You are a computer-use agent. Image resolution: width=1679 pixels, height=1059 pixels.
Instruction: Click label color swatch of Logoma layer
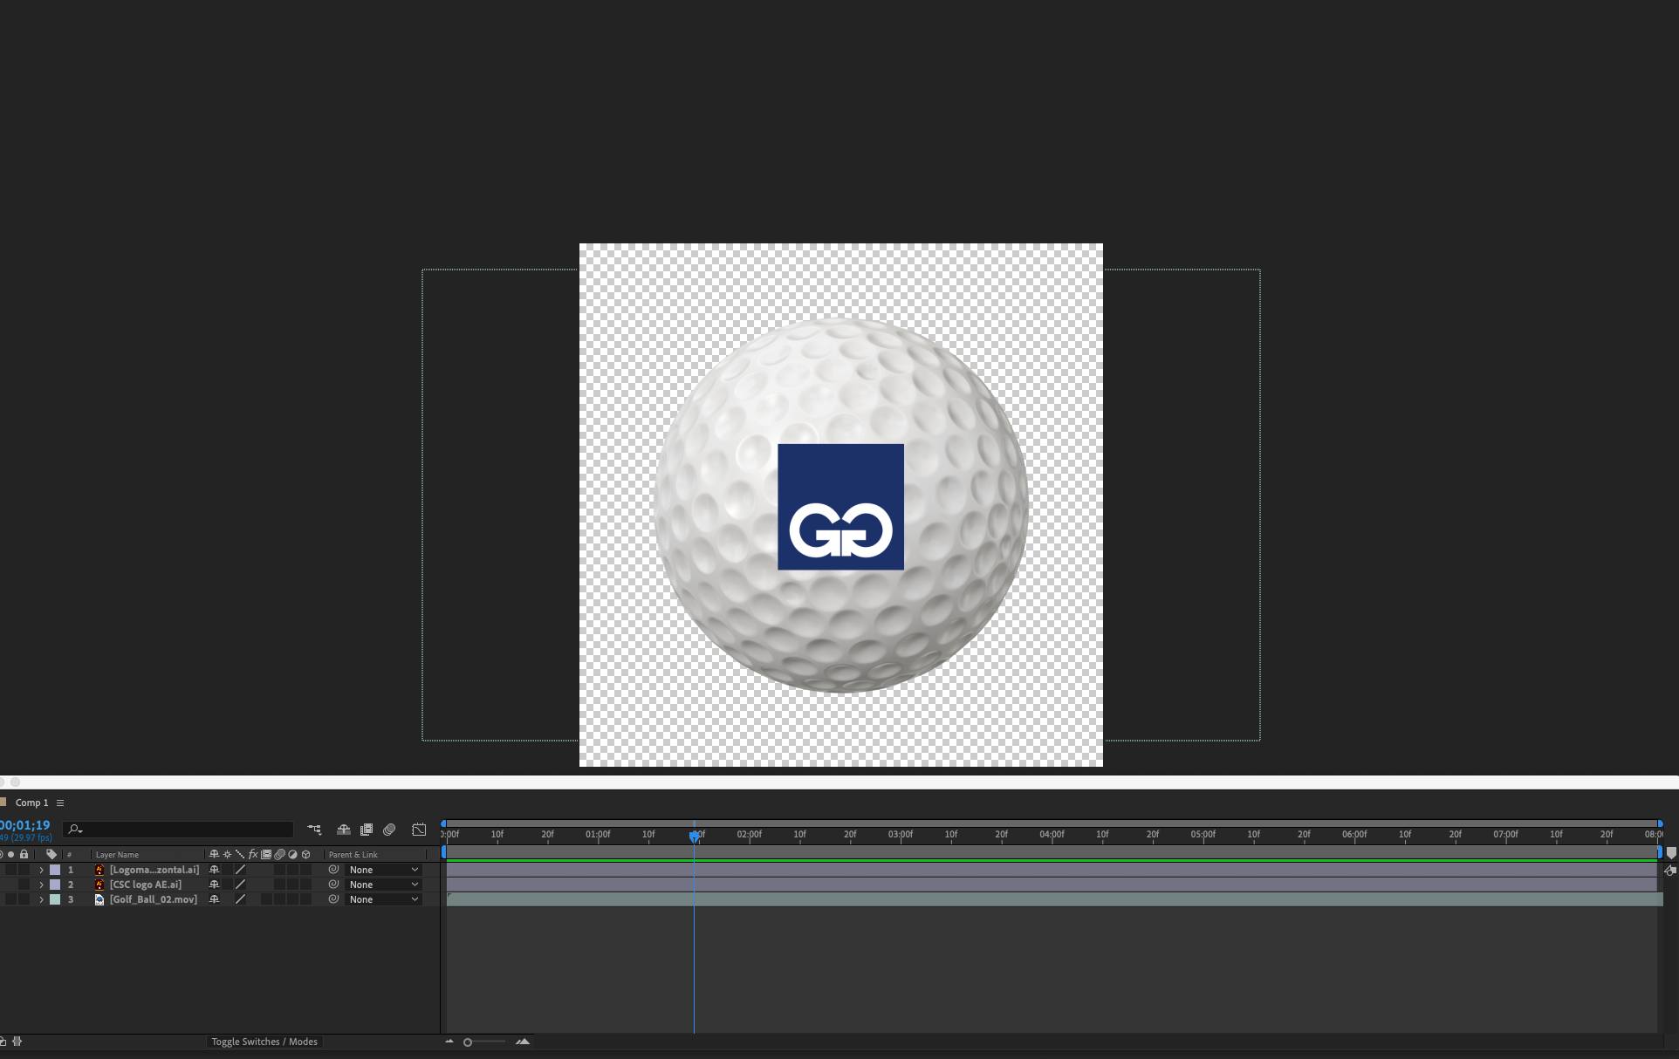pos(55,870)
